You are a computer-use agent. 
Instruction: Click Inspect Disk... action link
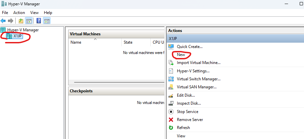189,103
